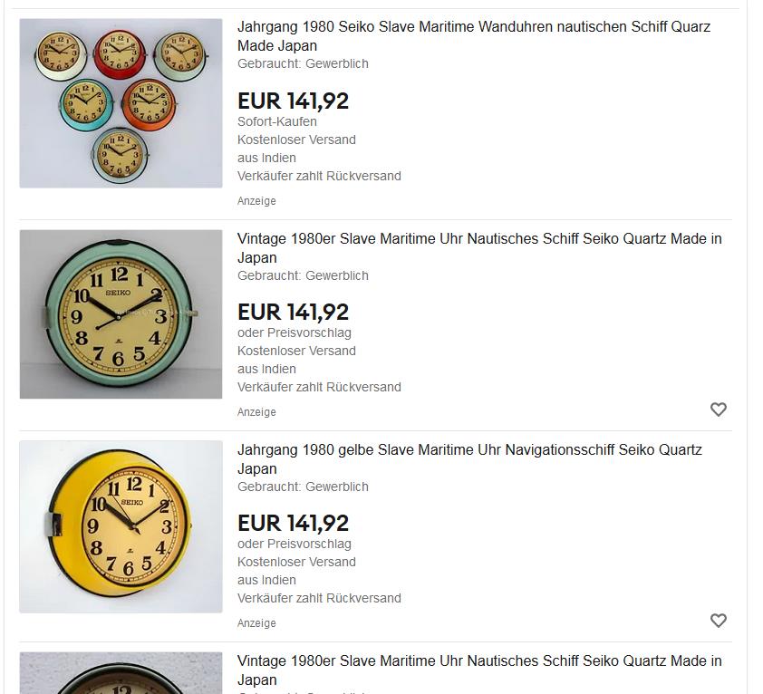Click EUR 141,92 price of yellow clock listing
The image size is (763, 694).
(x=293, y=524)
